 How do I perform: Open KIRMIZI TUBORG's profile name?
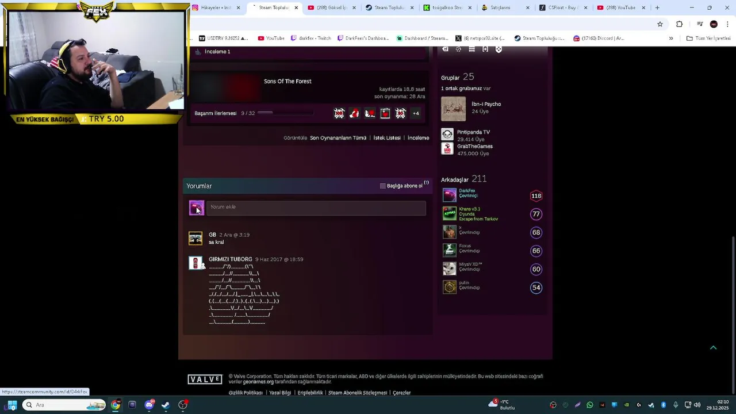coord(230,259)
